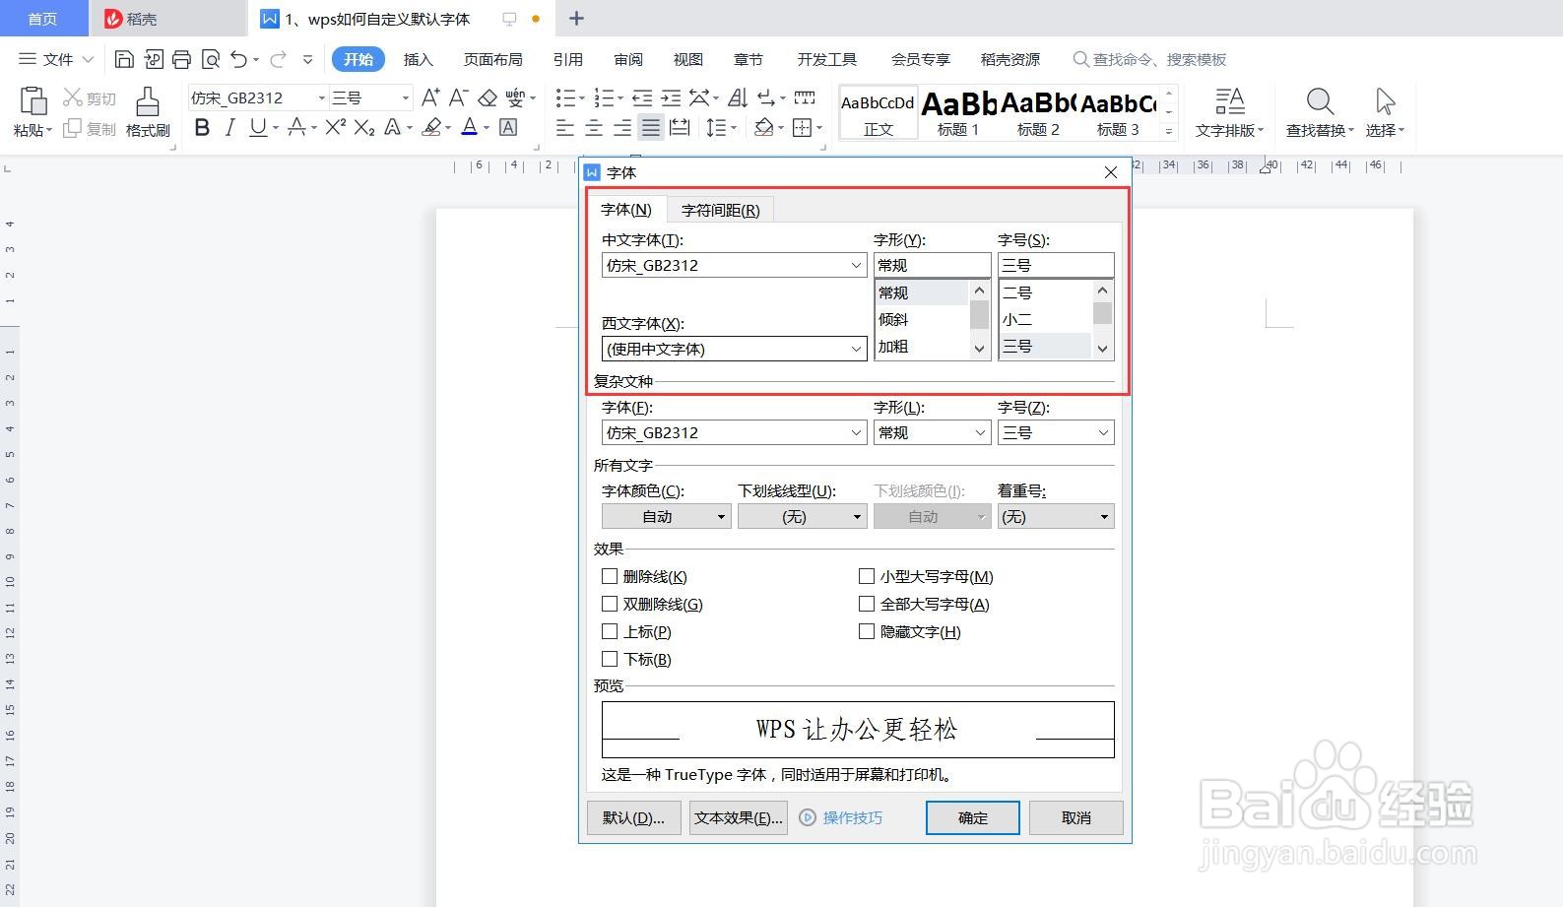This screenshot has height=907, width=1563.
Task: Click the Decrease font size icon
Action: pyautogui.click(x=458, y=97)
